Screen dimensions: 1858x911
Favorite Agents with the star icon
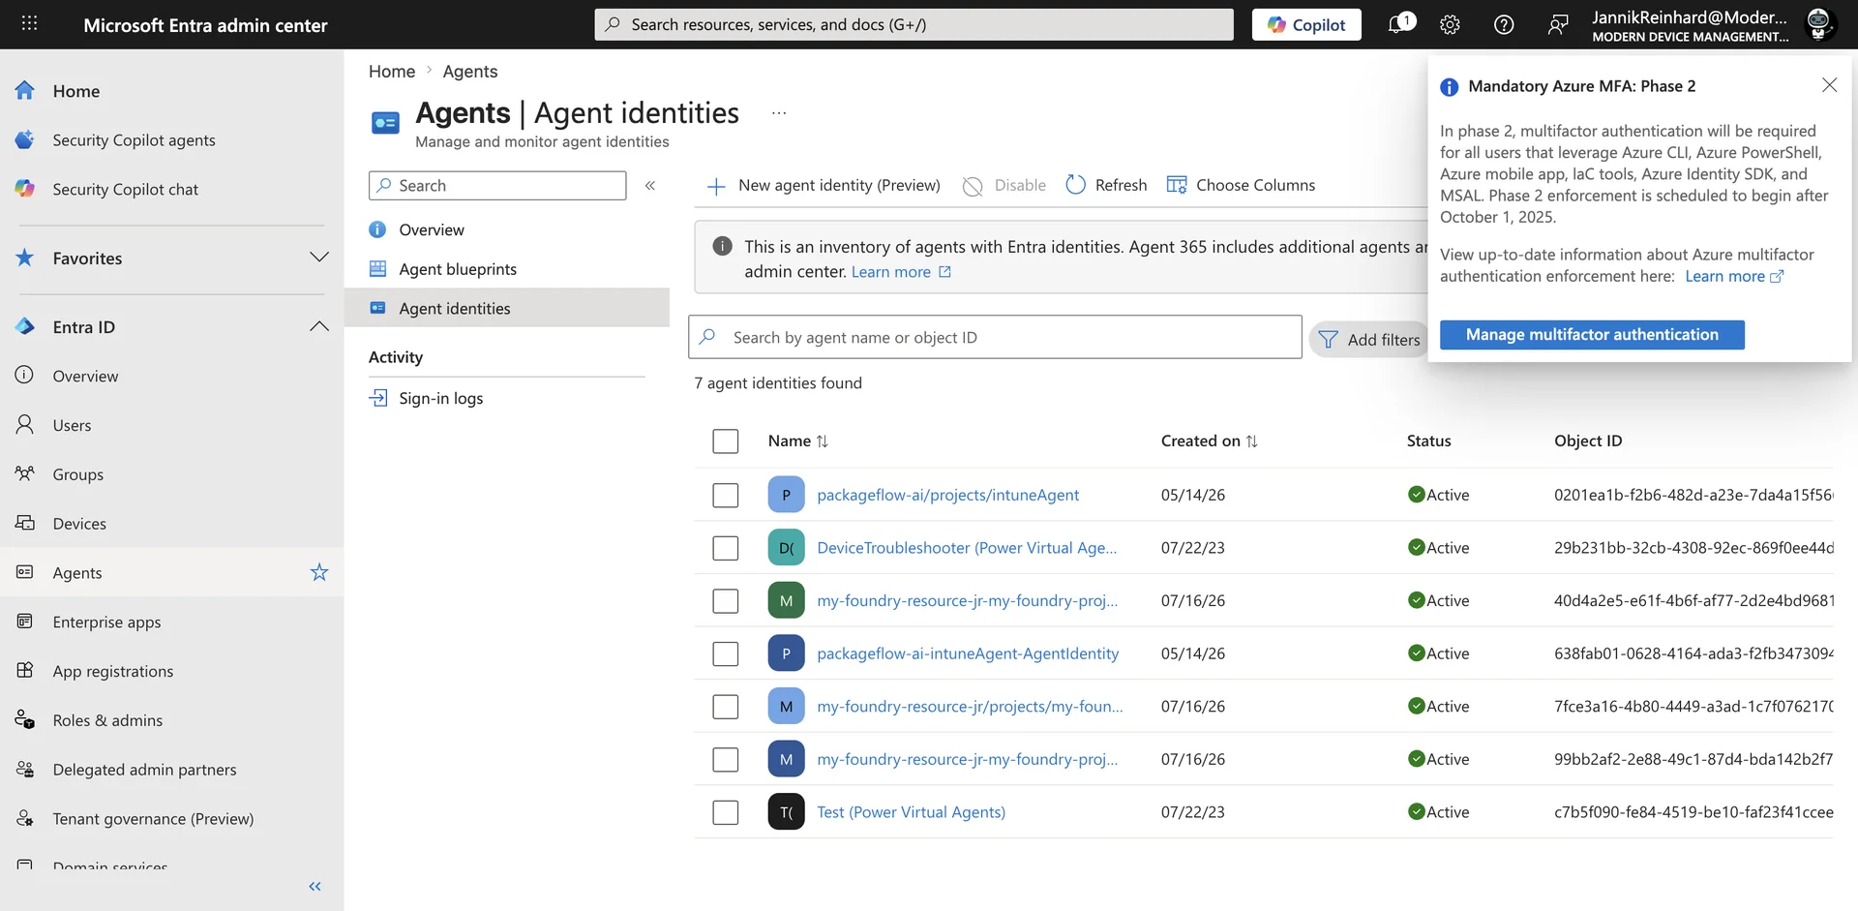(319, 572)
